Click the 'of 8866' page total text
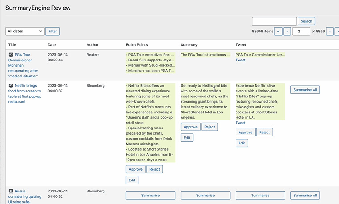The width and height of the screenshot is (339, 204). (x=318, y=31)
